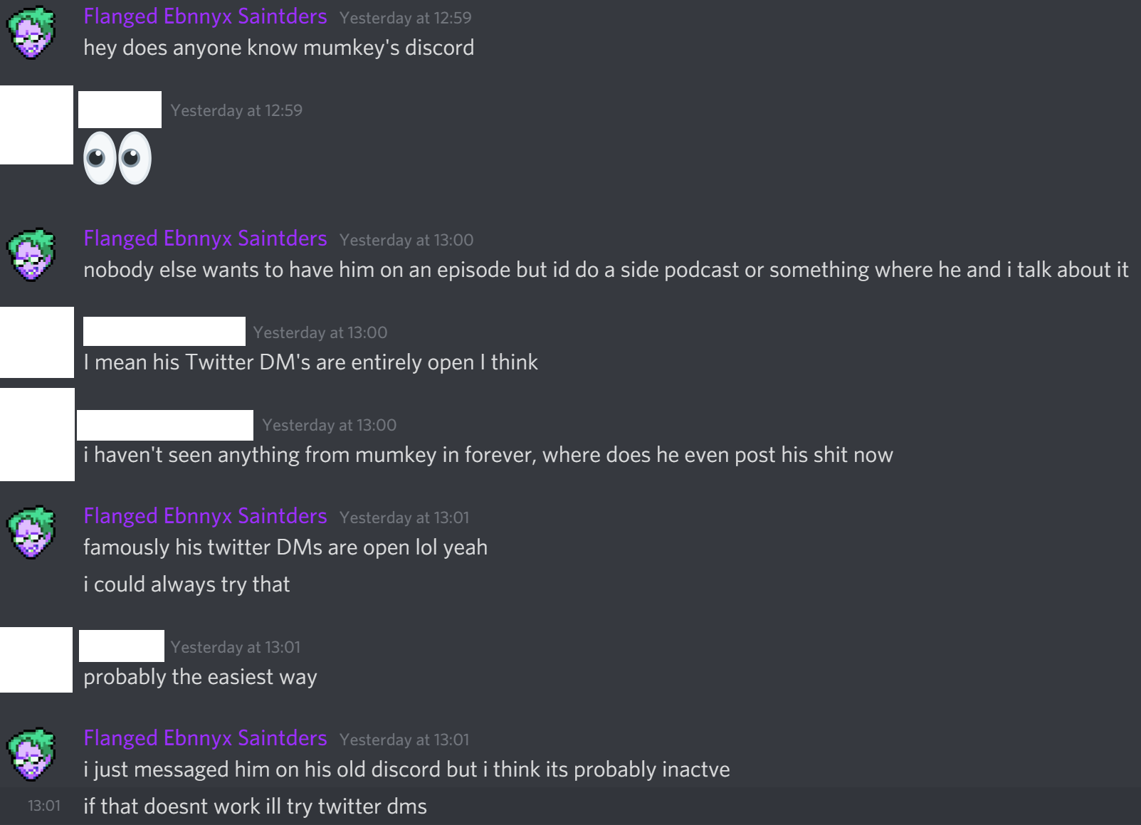Select the message i could always try that
Screen dimensions: 1141x825
point(186,584)
